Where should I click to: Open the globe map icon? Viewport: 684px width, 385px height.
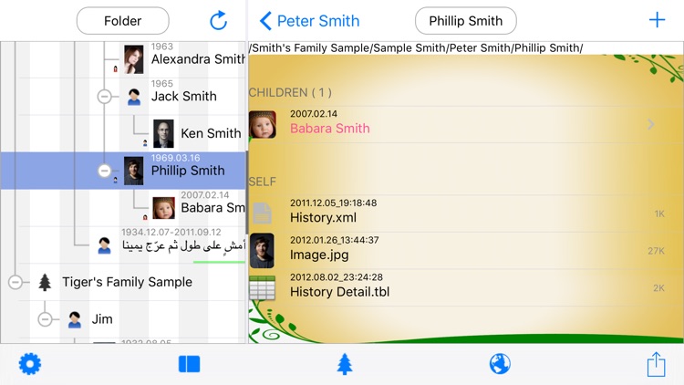500,364
